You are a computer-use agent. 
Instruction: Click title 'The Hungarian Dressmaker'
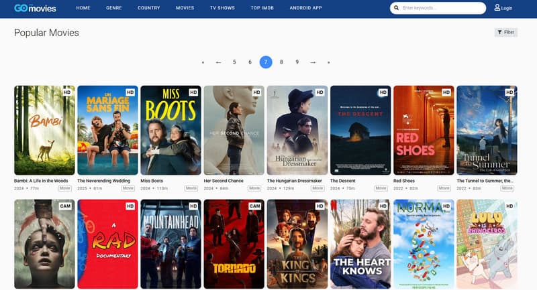[295, 181]
